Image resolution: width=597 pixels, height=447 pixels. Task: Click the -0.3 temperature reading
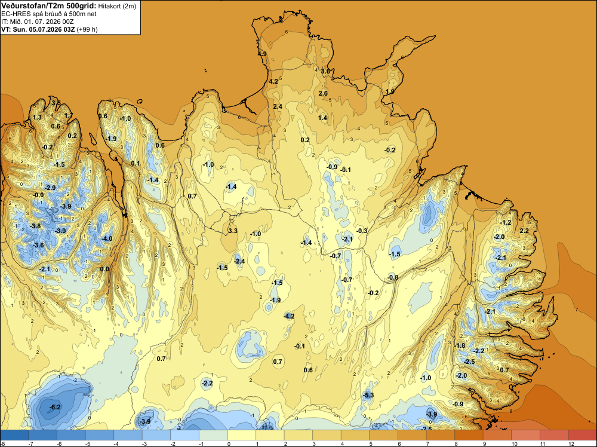coord(362,231)
